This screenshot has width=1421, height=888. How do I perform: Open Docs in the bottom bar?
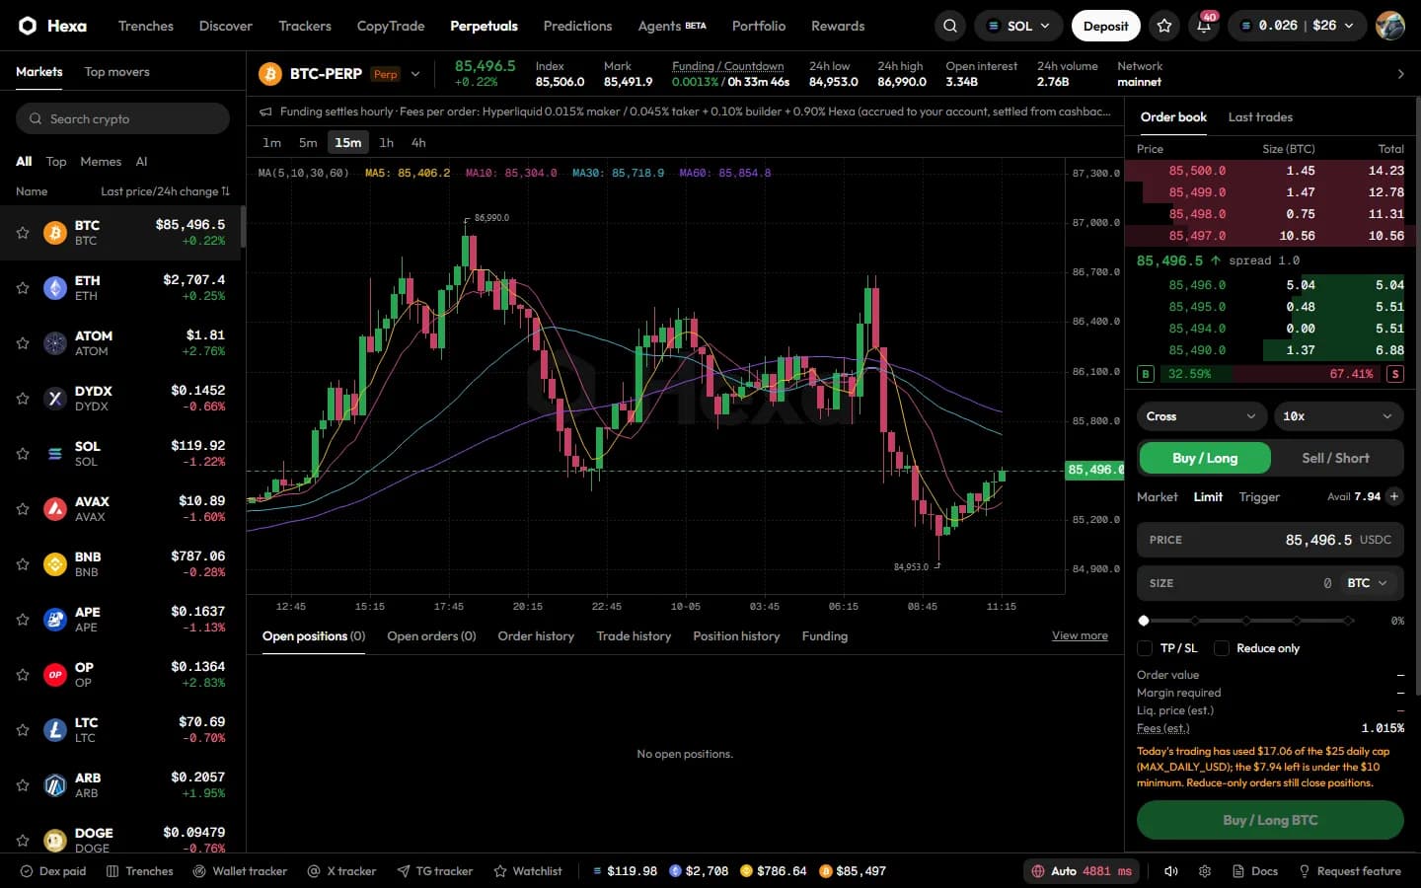click(1255, 871)
